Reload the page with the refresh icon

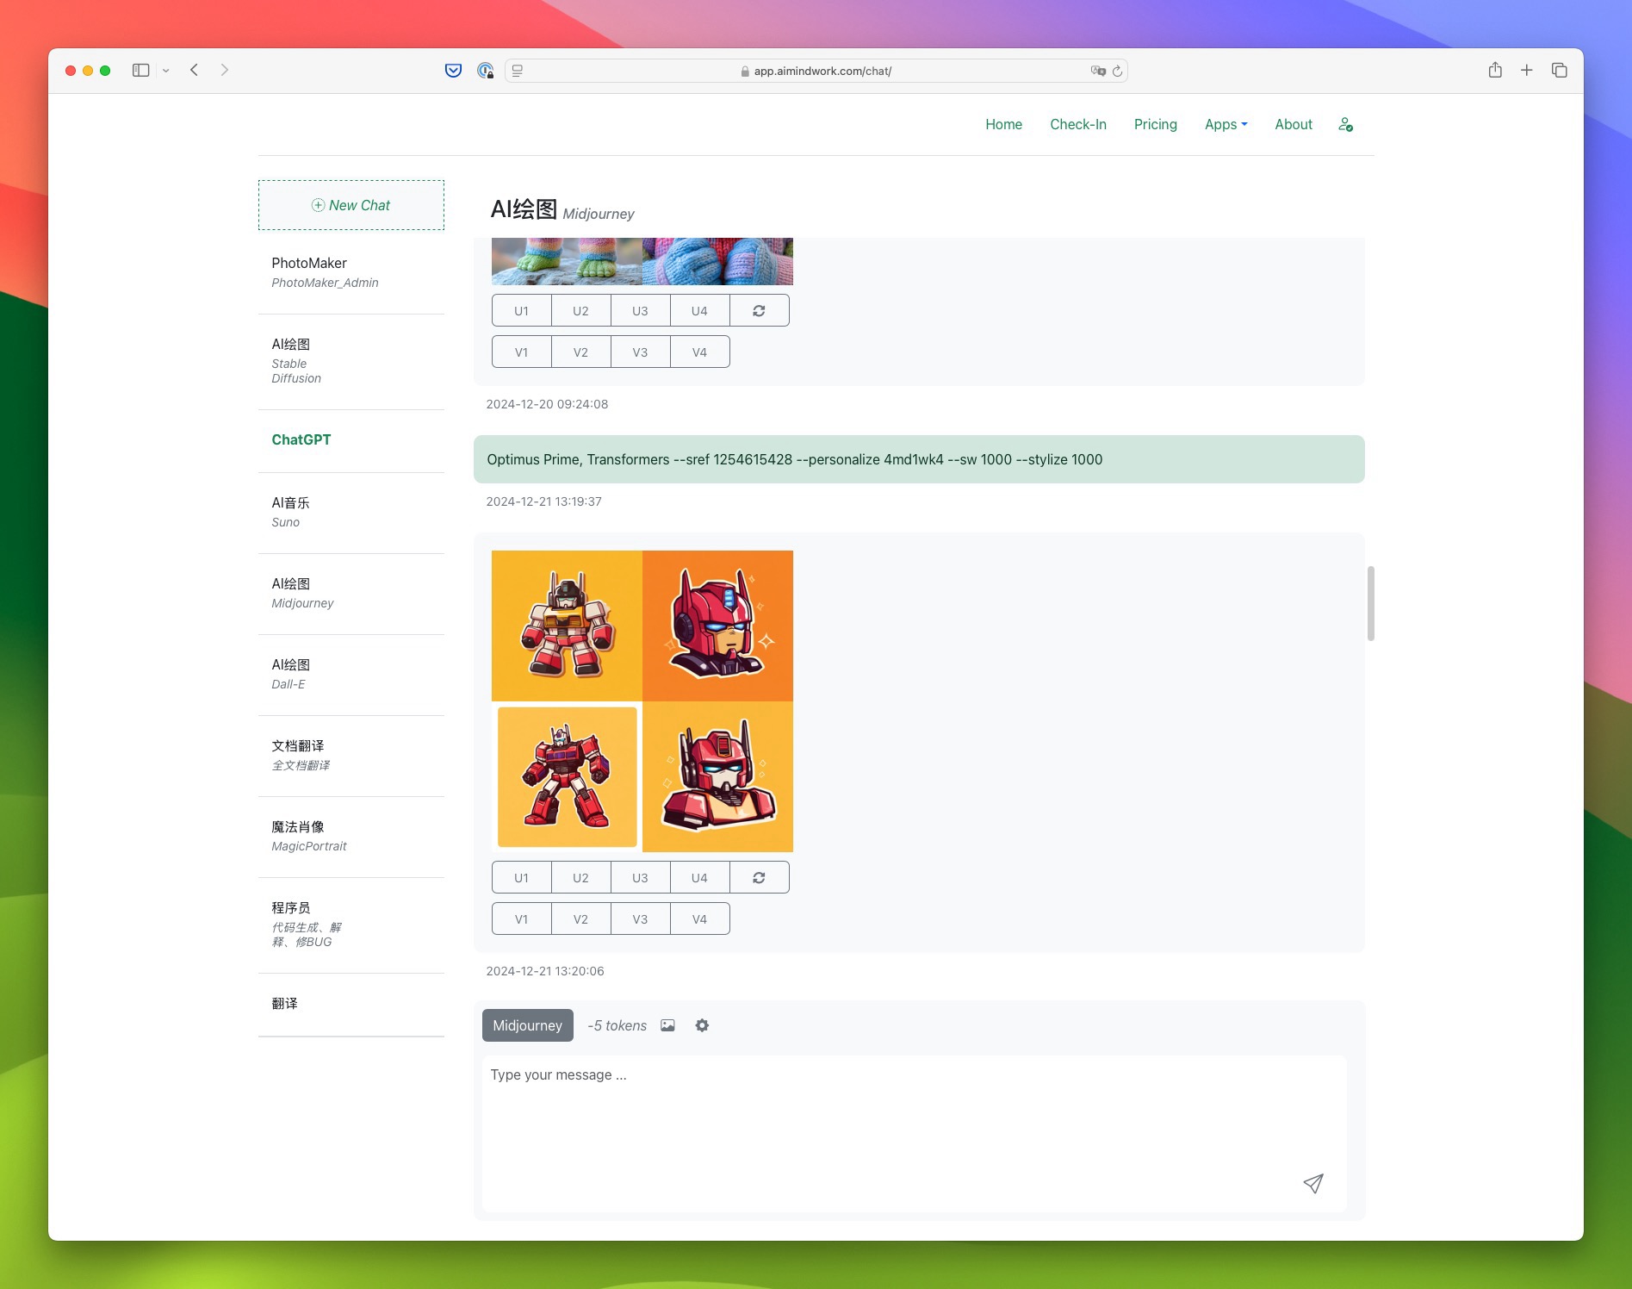[x=1118, y=71]
